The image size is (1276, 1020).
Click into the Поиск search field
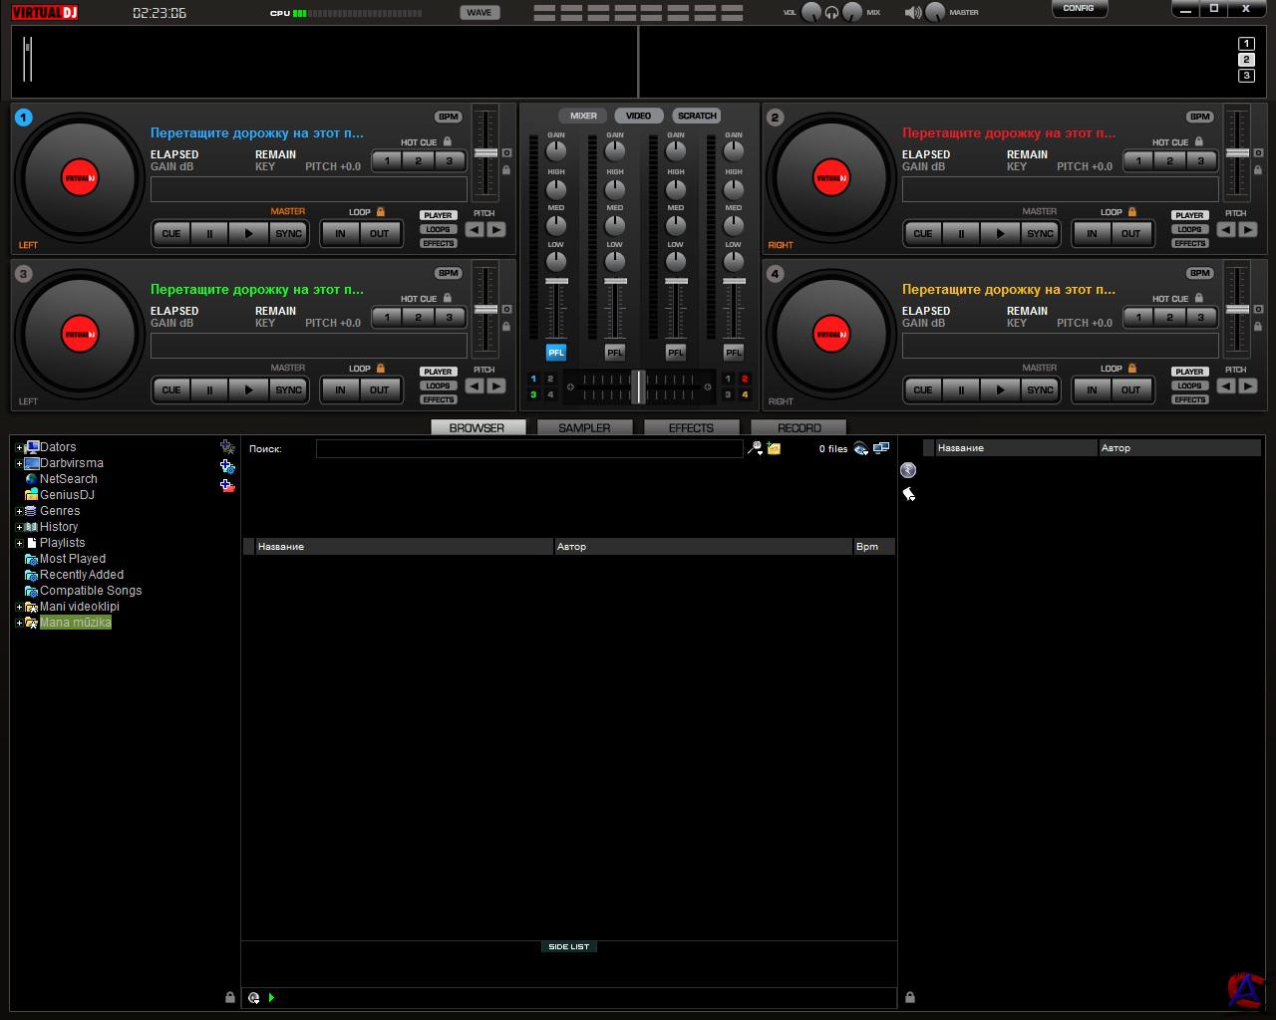coord(528,449)
